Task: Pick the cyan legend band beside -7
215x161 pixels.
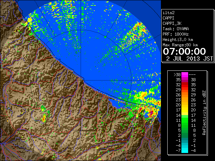Action: coord(185,150)
